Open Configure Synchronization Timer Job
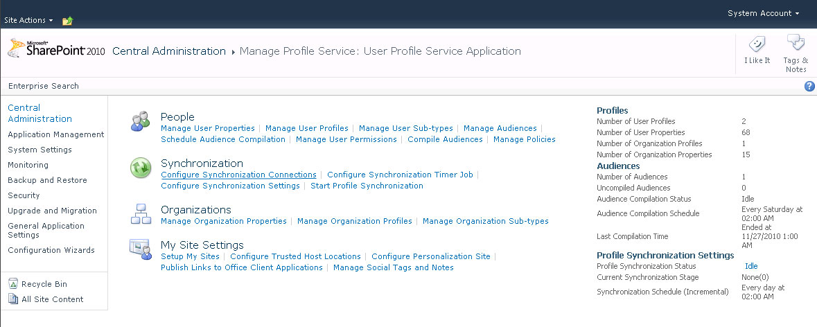Screen dimensions: 817x327 [400, 175]
